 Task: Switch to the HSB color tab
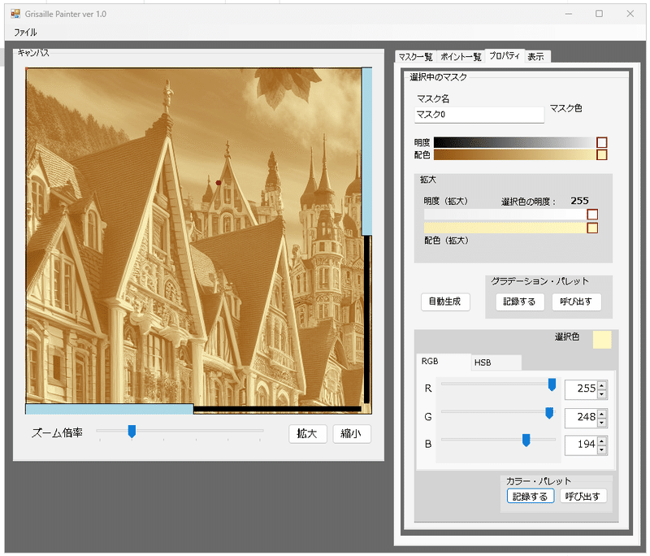496,363
